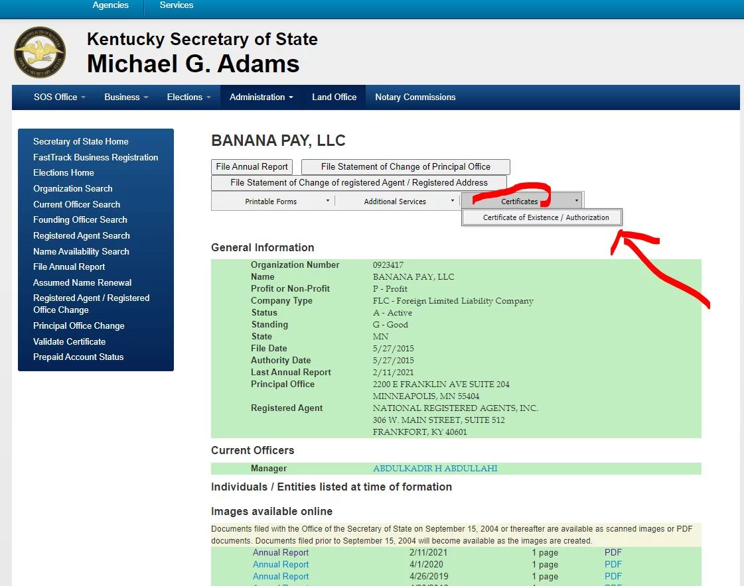
Task: Open the Elections navigation menu
Action: pos(188,97)
